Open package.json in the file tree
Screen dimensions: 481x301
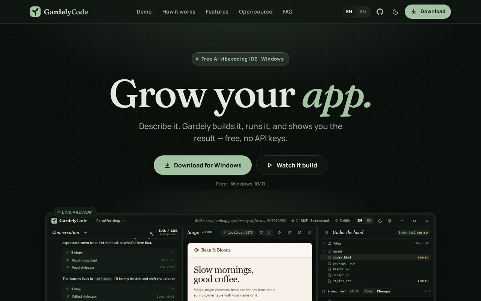point(375,263)
